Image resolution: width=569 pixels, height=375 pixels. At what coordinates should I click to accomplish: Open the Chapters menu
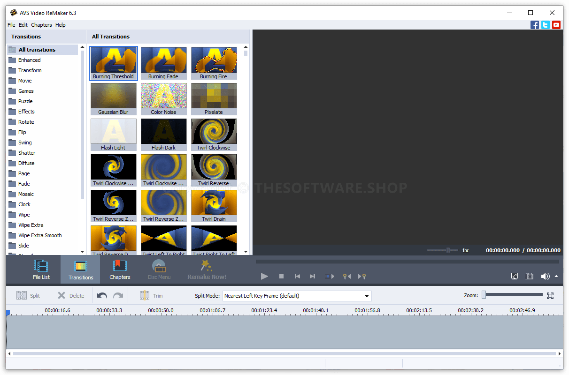coord(41,25)
